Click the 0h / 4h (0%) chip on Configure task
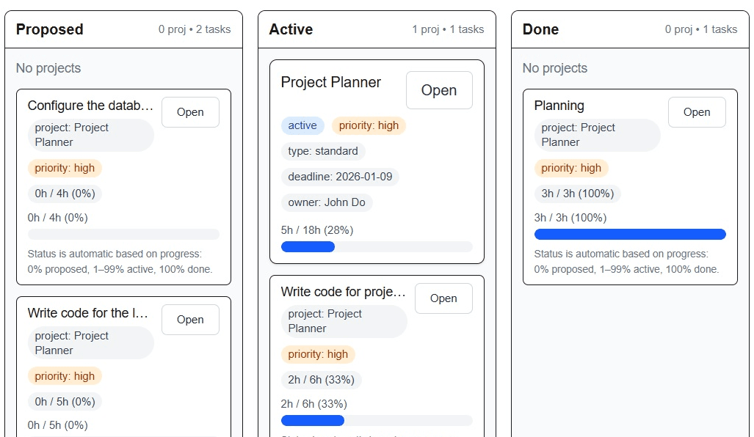 64,194
